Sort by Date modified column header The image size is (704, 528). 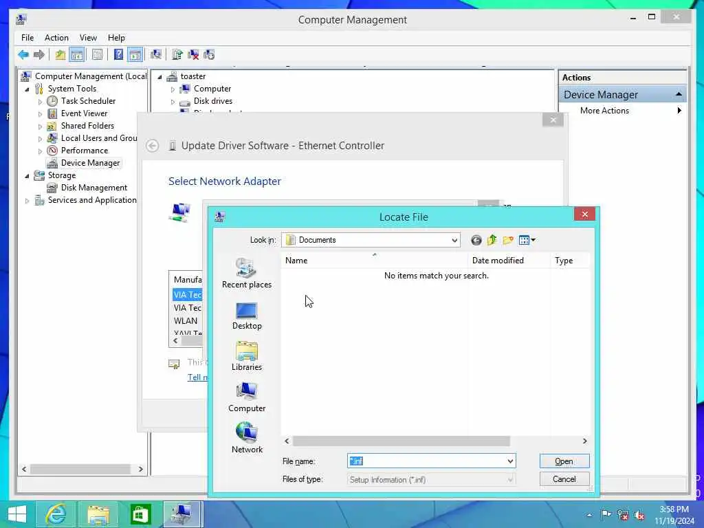509,261
